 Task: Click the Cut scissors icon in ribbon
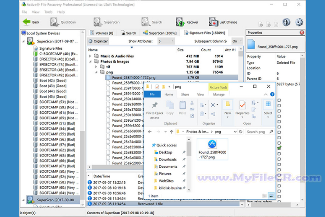tap(192, 103)
